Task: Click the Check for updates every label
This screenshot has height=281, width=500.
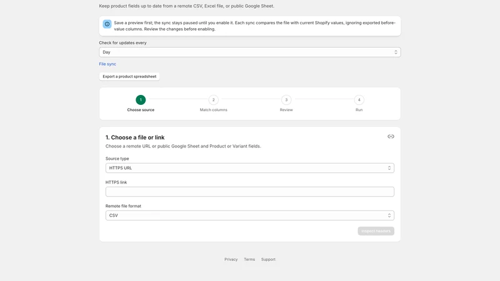Action: [x=122, y=42]
